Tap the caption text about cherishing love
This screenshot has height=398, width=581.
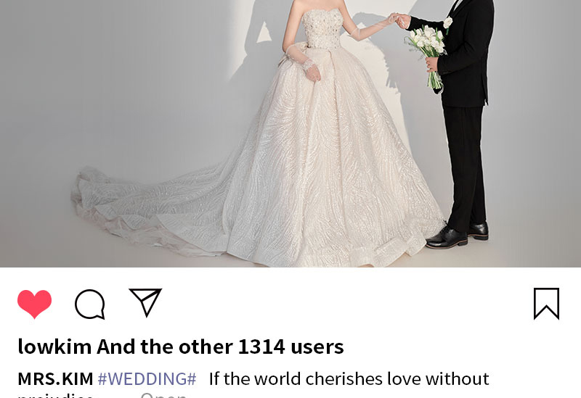pos(349,379)
